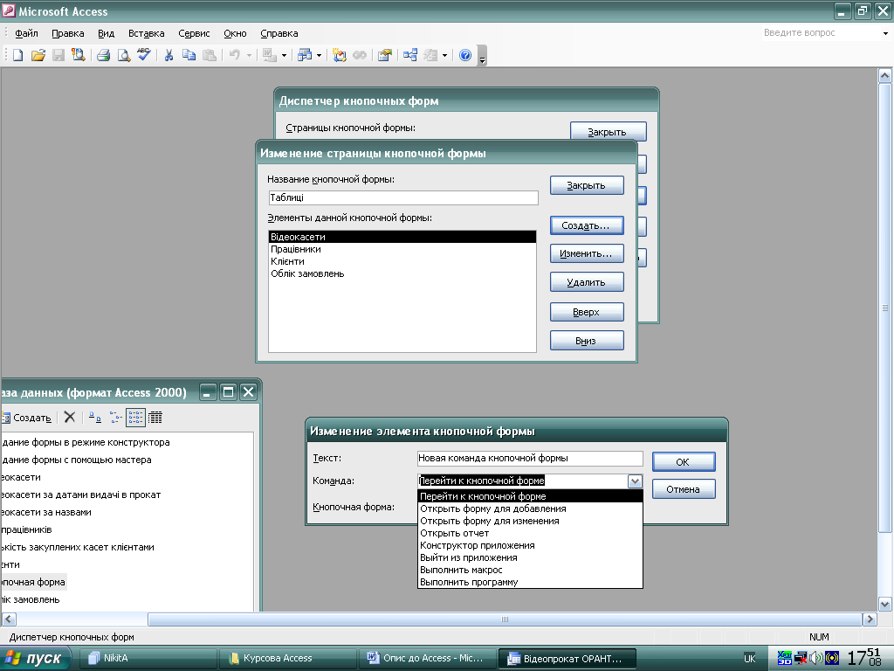894x671 pixels.
Task: Select 'Працівники' in switchboard items list
Action: coord(402,249)
